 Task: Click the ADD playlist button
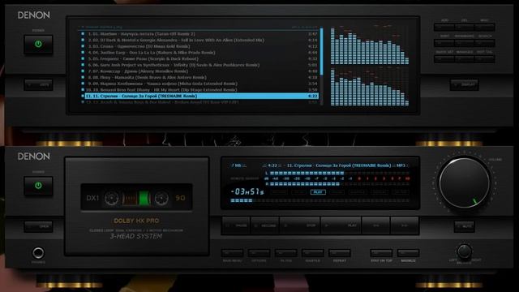click(x=444, y=27)
